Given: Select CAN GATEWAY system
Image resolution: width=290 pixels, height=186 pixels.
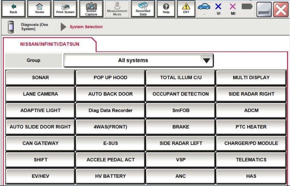Looking at the screenshot, I should pyautogui.click(x=40, y=143).
